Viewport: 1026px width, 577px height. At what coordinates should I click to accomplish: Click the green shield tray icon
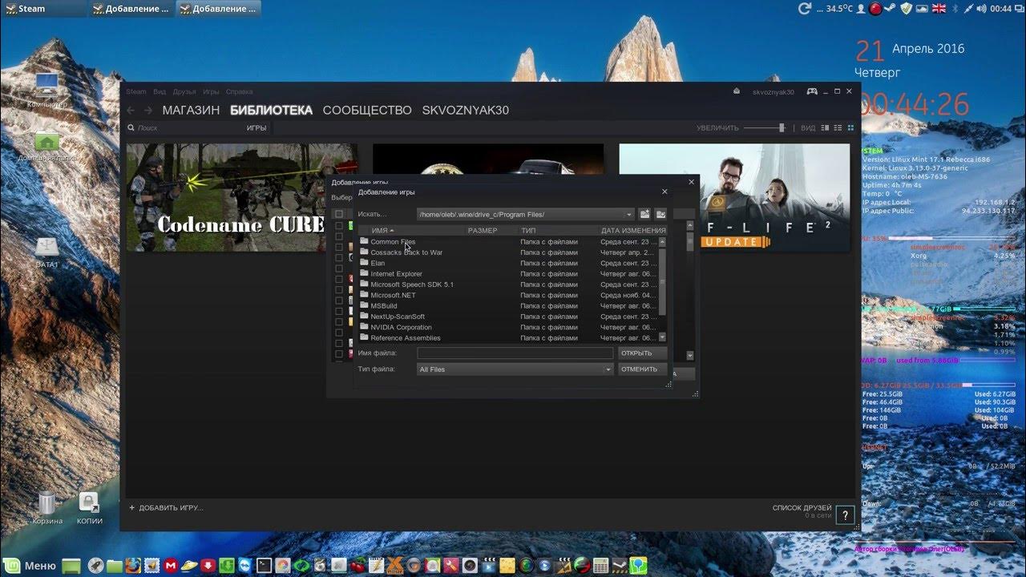907,8
